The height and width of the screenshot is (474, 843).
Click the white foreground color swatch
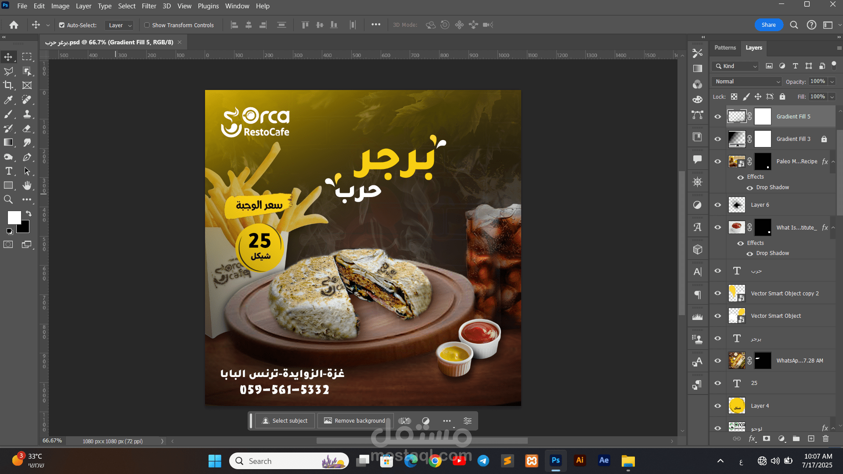pos(14,218)
